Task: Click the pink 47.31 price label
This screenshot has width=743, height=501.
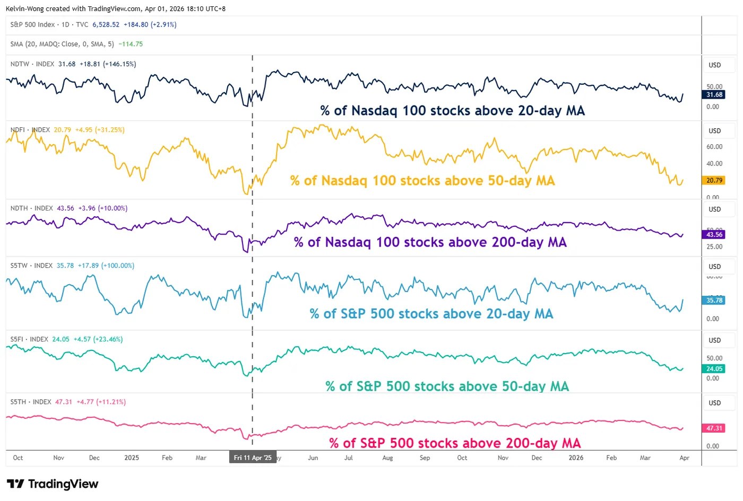Action: pyautogui.click(x=714, y=428)
